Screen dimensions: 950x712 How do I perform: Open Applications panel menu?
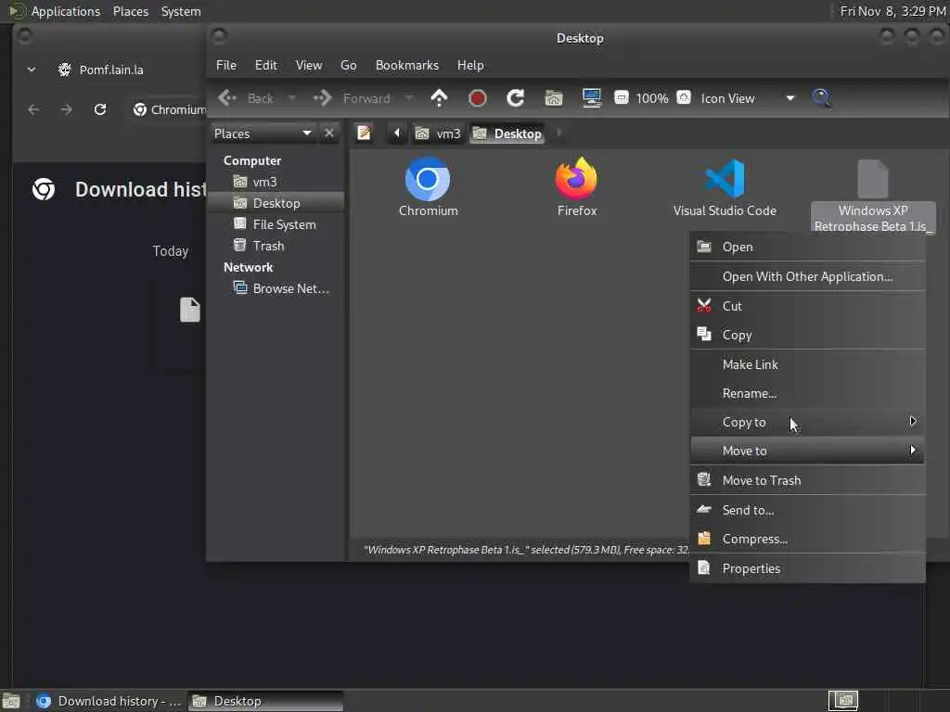click(x=55, y=11)
